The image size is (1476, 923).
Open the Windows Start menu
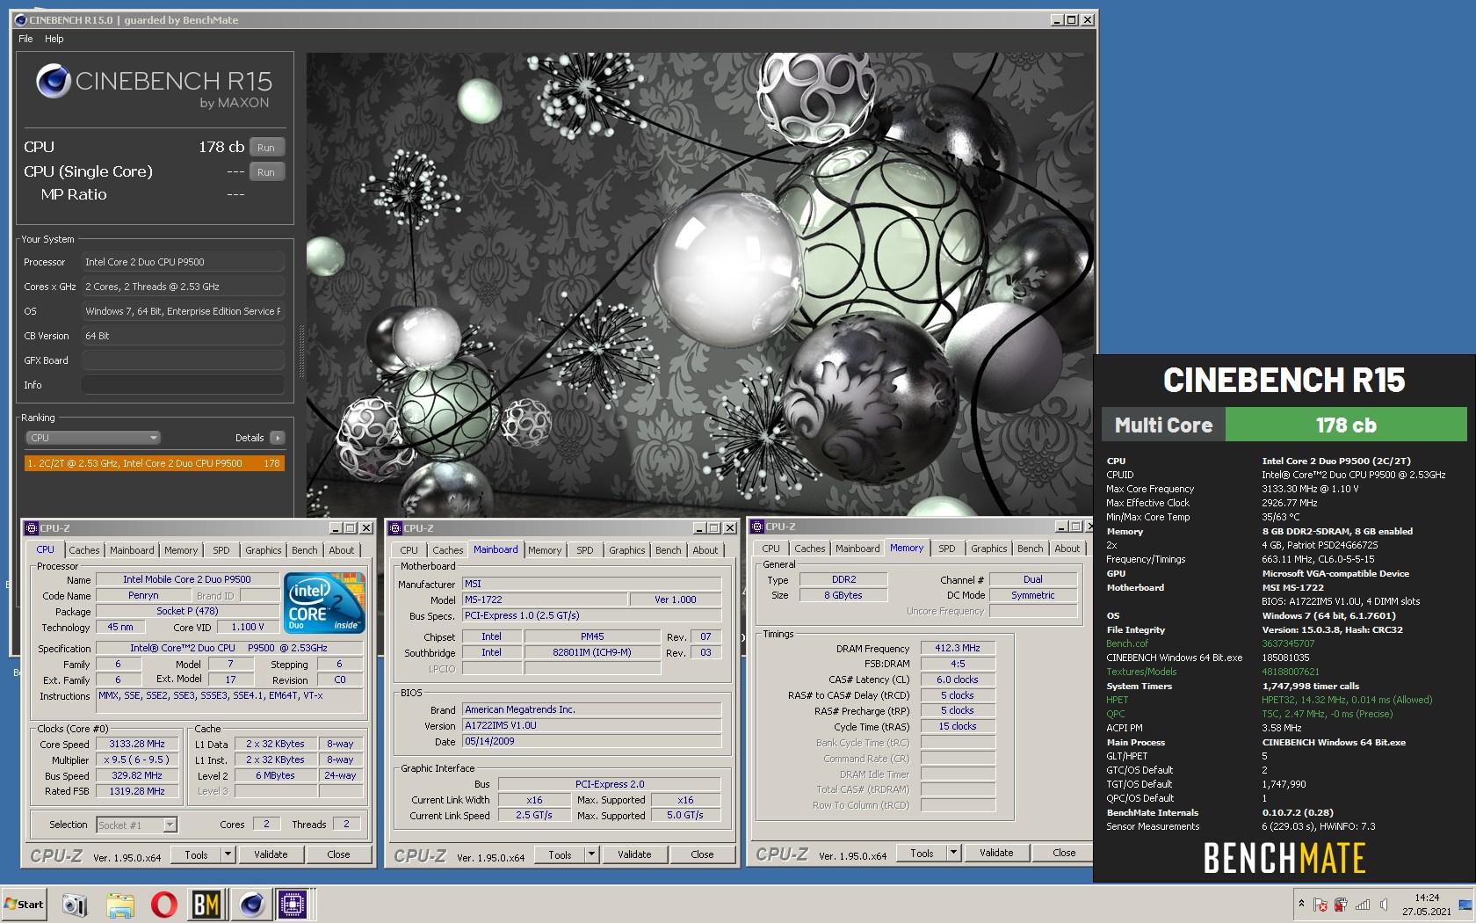(x=24, y=904)
